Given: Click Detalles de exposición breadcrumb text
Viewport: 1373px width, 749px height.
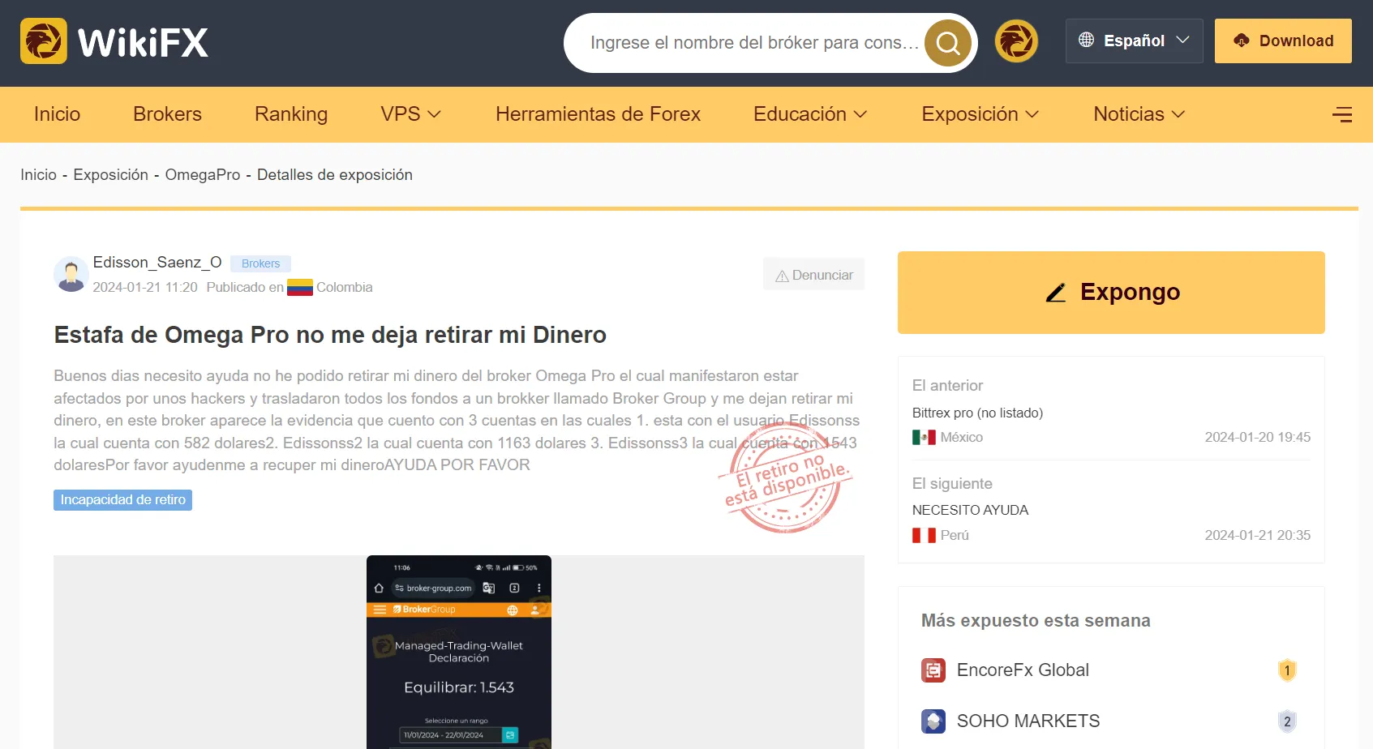Looking at the screenshot, I should tap(335, 175).
